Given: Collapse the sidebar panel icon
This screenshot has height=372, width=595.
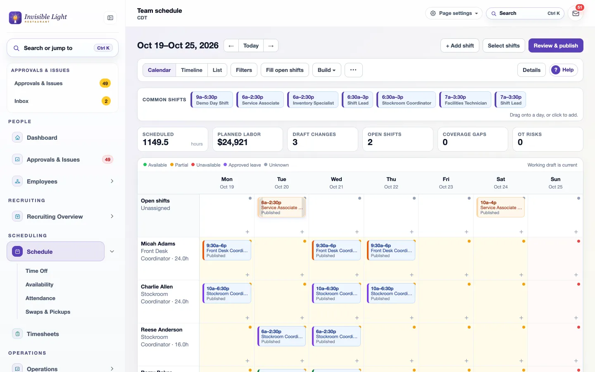Looking at the screenshot, I should [x=110, y=18].
